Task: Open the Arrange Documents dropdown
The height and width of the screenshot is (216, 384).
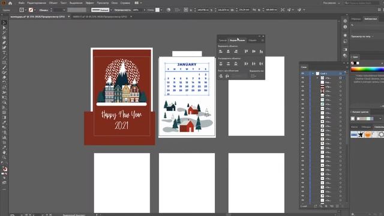Action: click(138, 3)
